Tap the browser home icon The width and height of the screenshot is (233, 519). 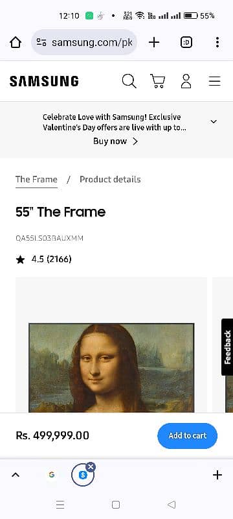[x=16, y=42]
